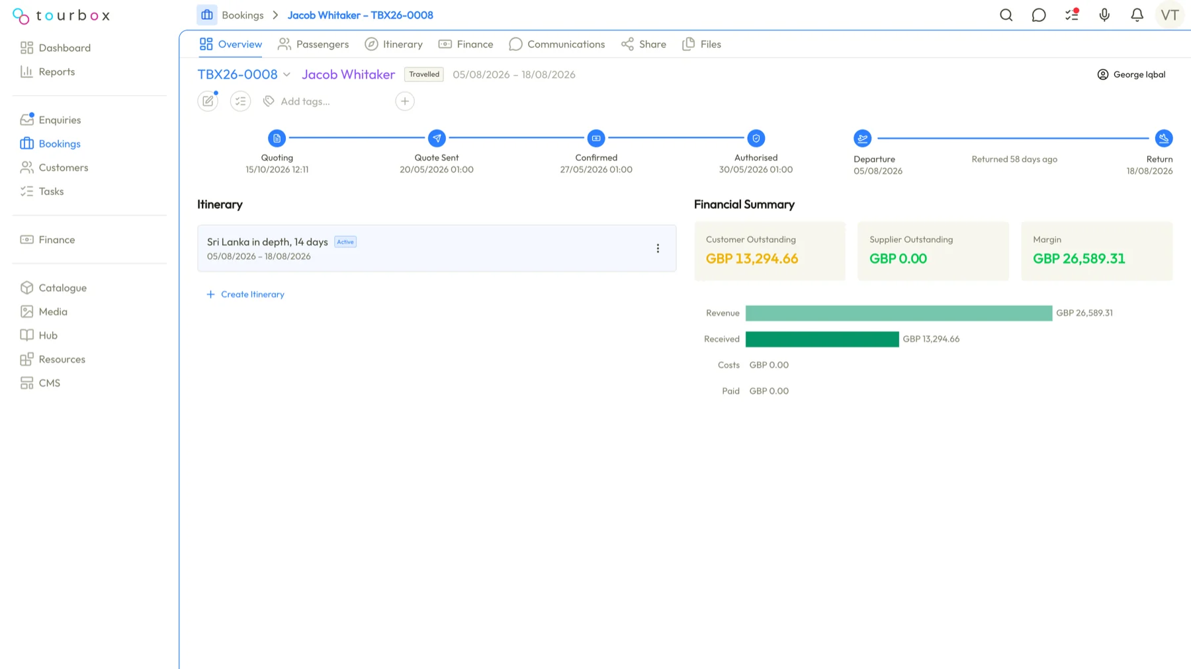Open Tasks in the sidebar

tap(42, 191)
